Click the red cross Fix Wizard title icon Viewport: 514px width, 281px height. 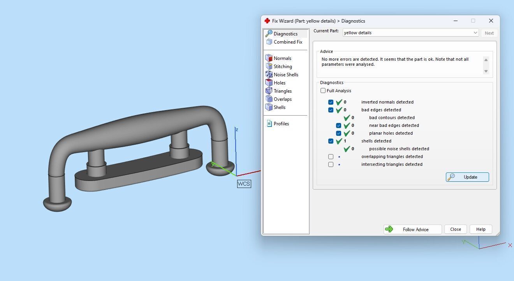pyautogui.click(x=267, y=21)
